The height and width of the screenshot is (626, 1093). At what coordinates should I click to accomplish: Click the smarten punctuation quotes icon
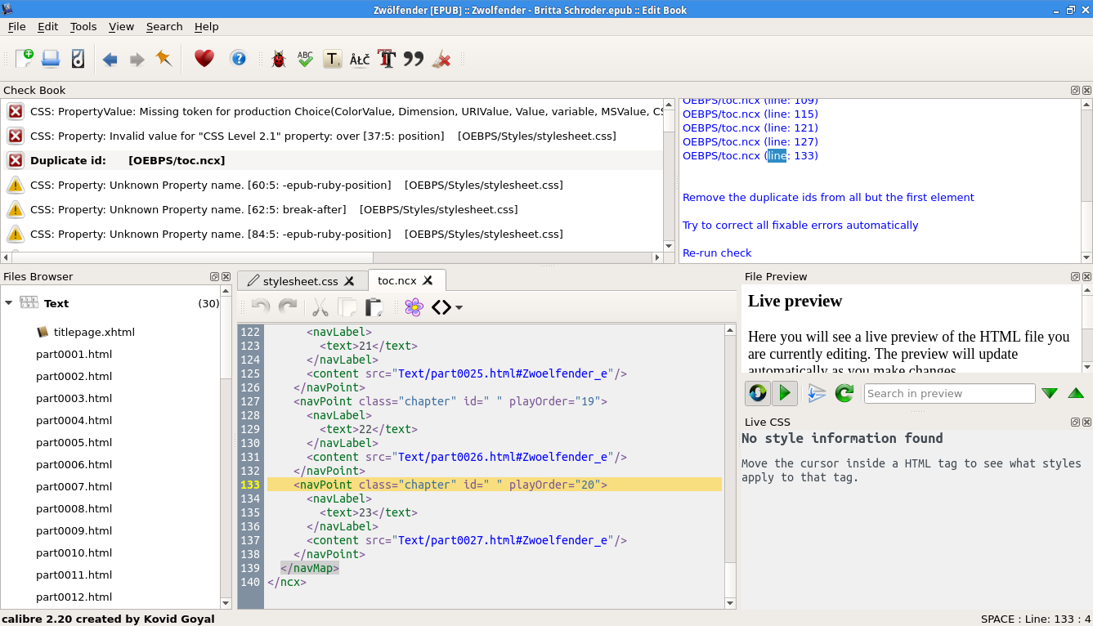pyautogui.click(x=414, y=59)
